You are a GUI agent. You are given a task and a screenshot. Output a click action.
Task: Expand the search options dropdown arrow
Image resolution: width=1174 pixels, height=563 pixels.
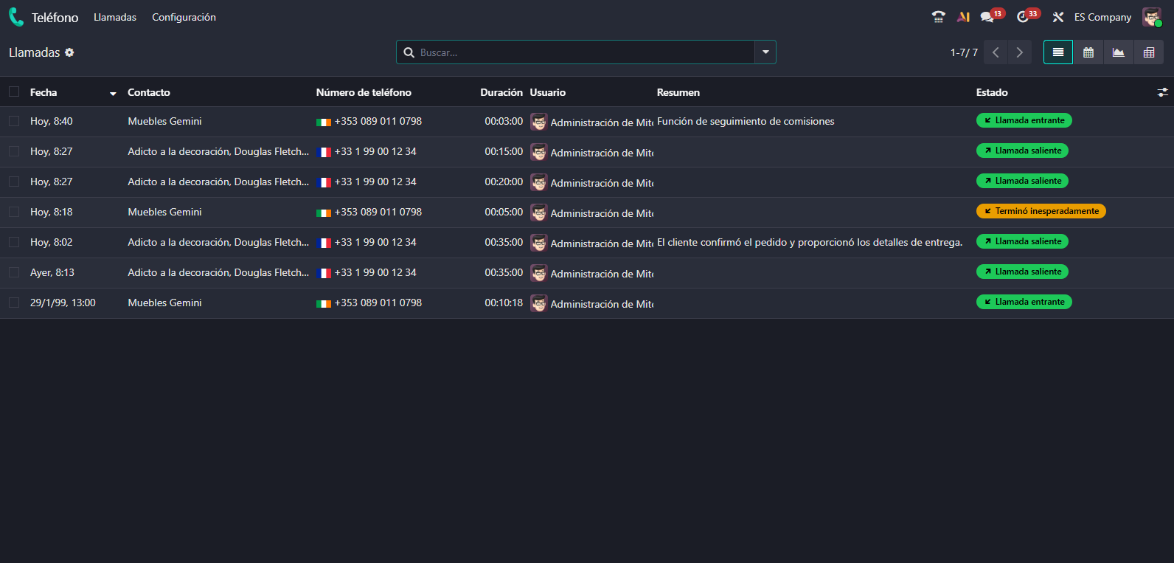click(x=765, y=52)
